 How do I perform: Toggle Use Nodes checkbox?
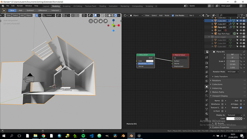pyautogui.click(x=173, y=15)
